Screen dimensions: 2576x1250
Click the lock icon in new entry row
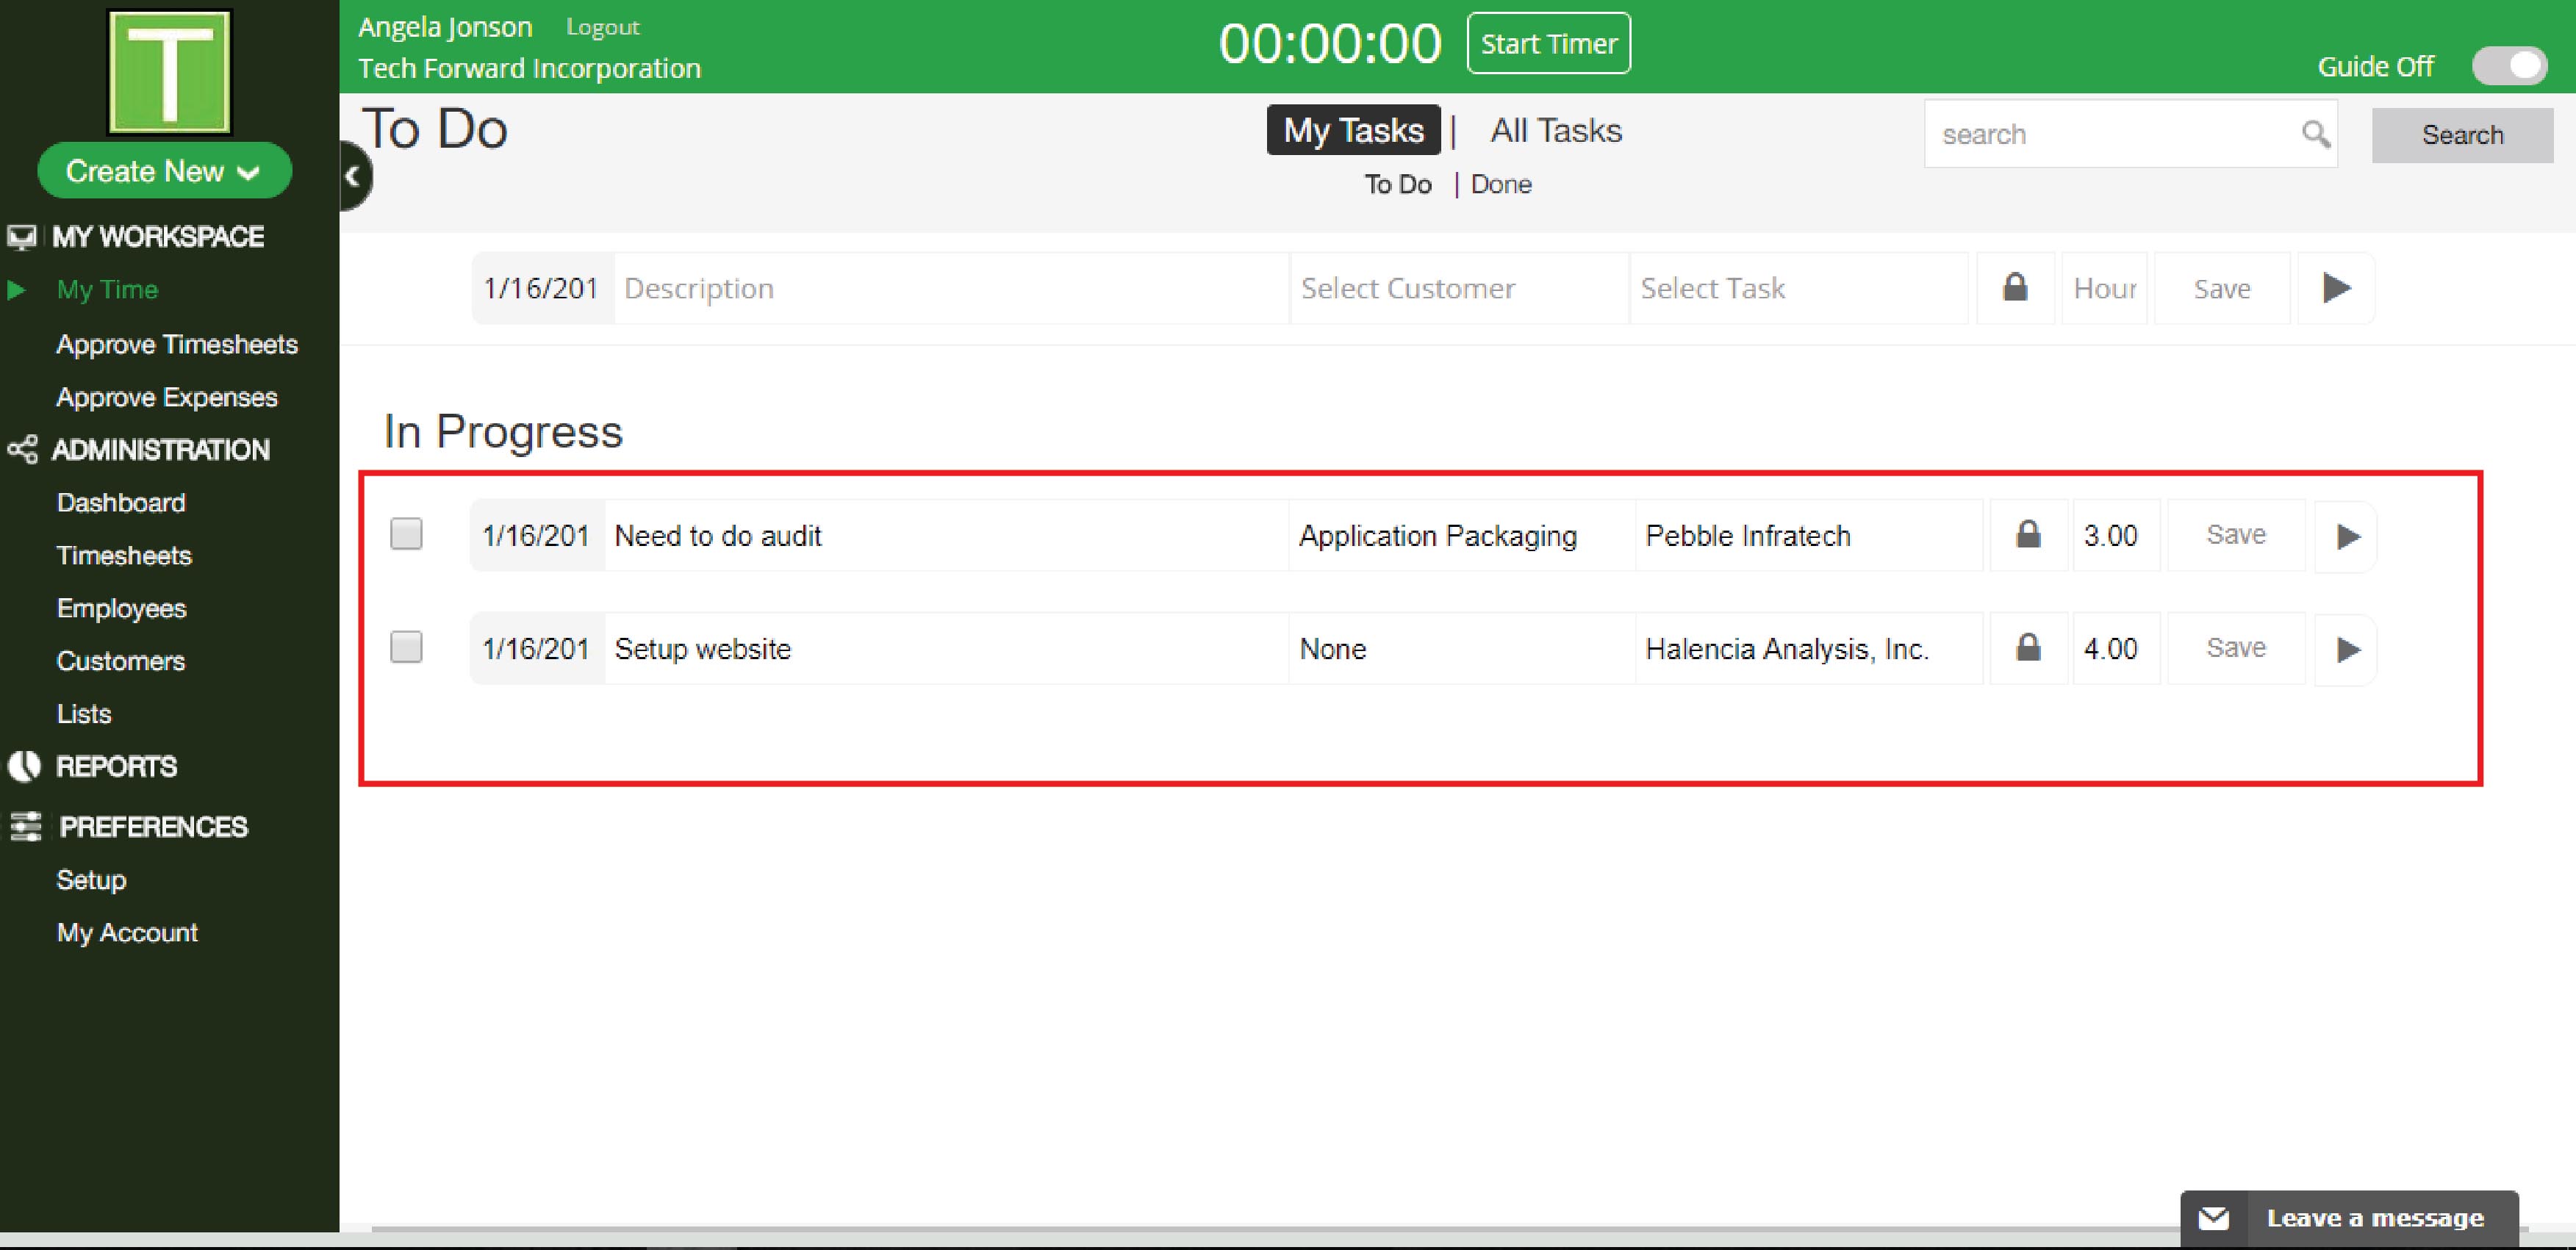(2015, 288)
